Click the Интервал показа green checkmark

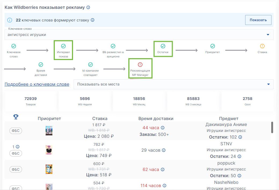click(63, 46)
